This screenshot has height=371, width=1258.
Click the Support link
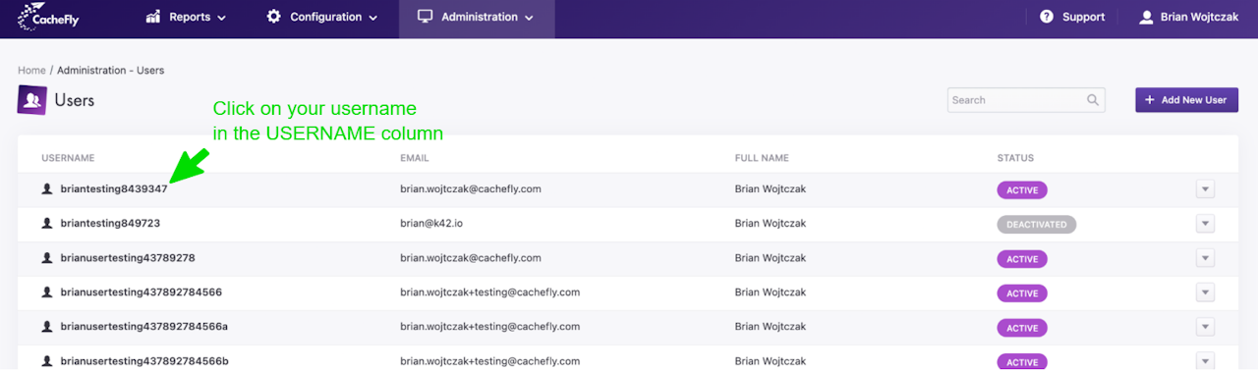click(x=1072, y=17)
